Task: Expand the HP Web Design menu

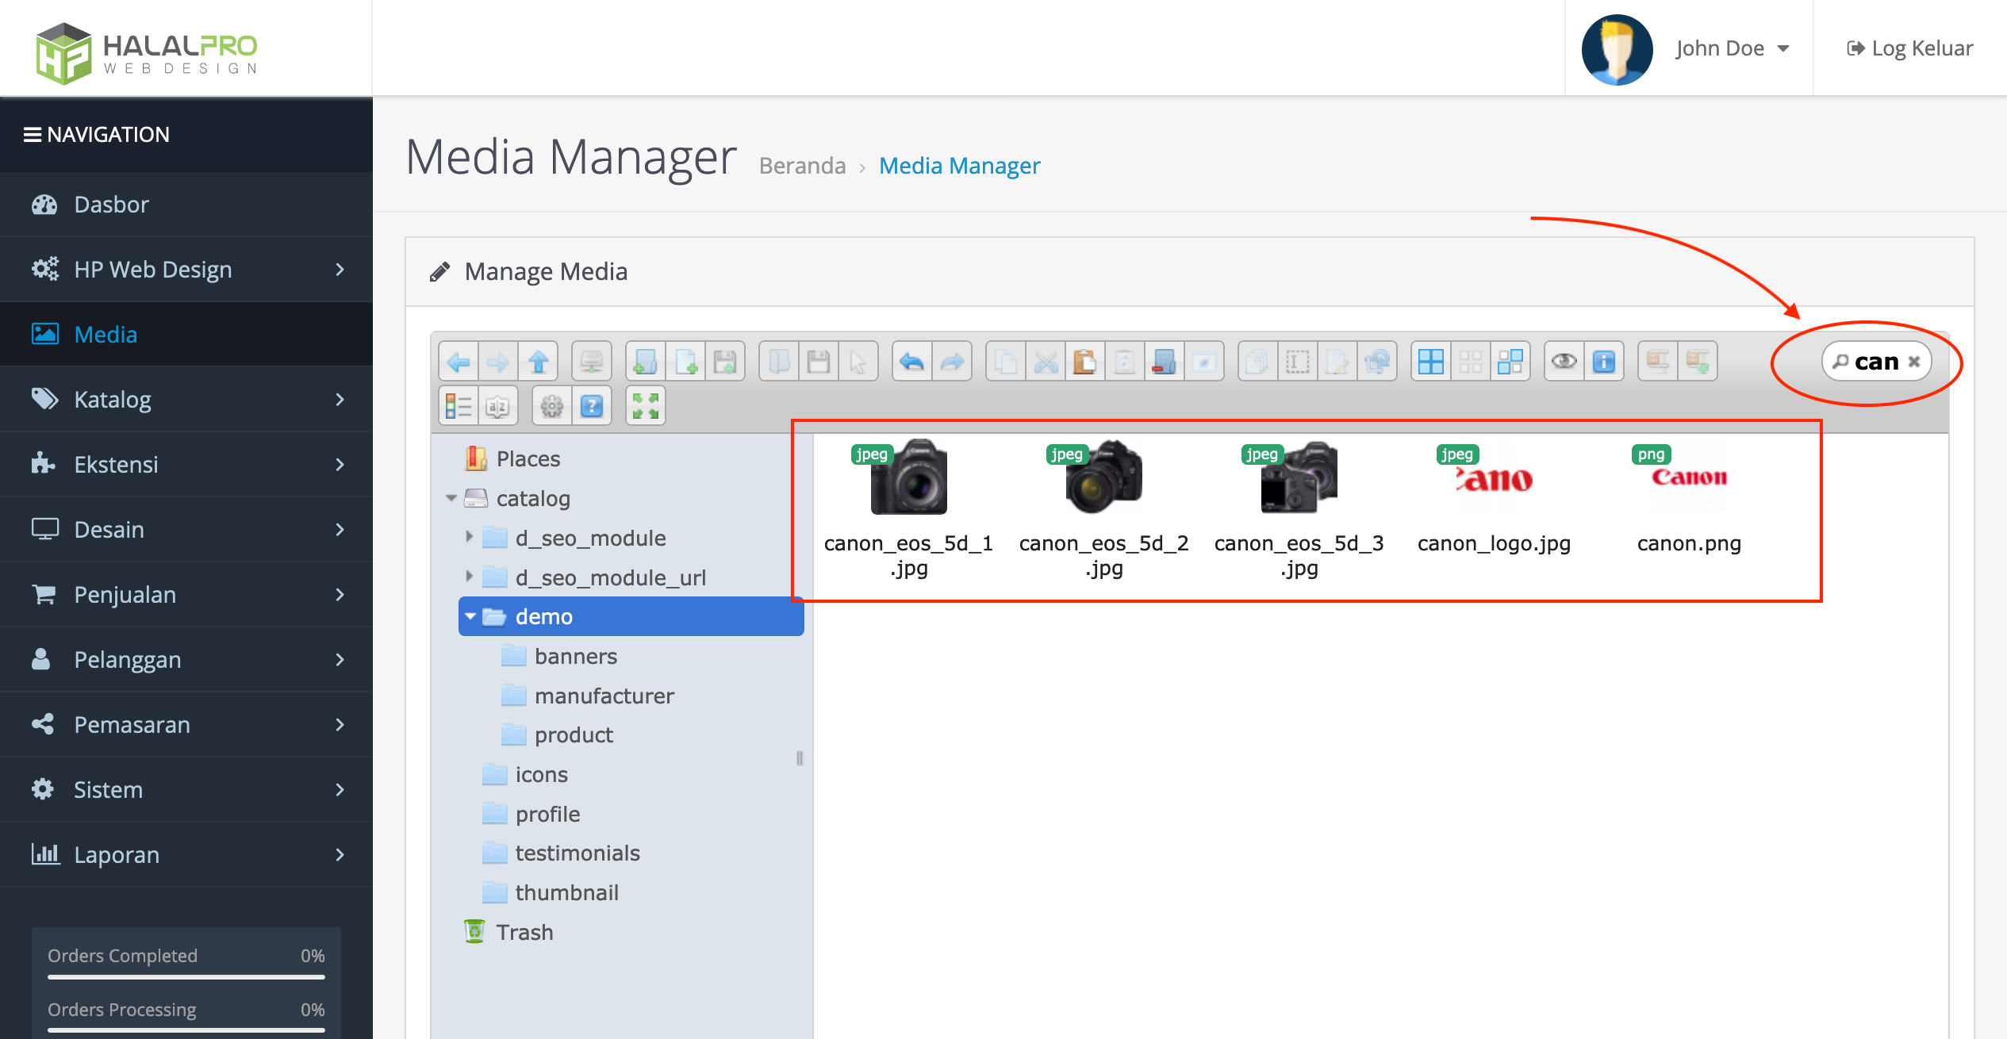Action: pyautogui.click(x=186, y=270)
